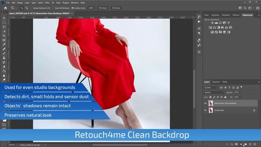Switch to the Channels tab
The image size is (261, 147).
tap(216, 82)
